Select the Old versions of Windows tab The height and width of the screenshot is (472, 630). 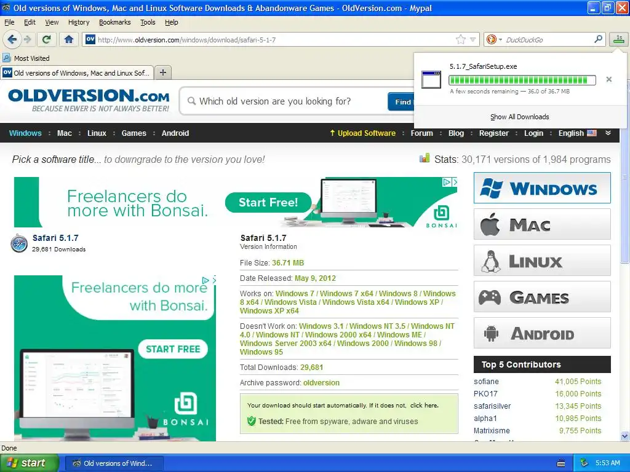coord(77,73)
